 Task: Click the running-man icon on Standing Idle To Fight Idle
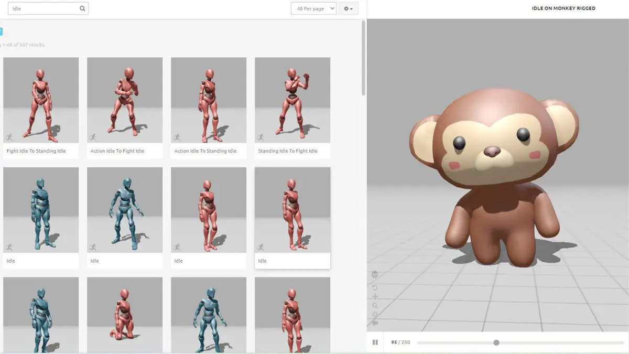coord(261,137)
